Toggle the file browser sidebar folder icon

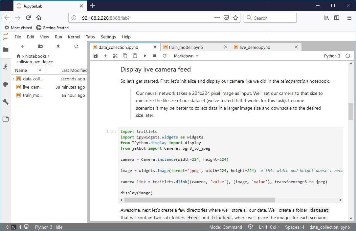tap(5, 50)
